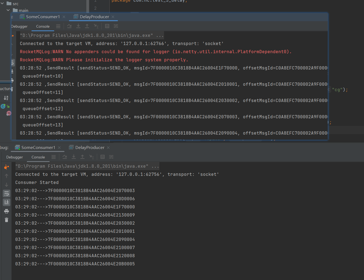The width and height of the screenshot is (364, 280).
Task: Click the line ending in E2100007
Action: point(75,247)
